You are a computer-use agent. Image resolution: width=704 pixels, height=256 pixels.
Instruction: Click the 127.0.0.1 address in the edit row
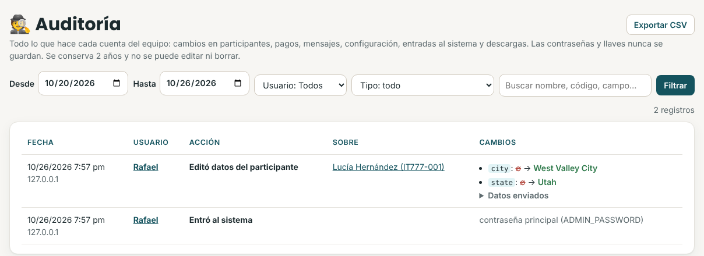coord(43,179)
